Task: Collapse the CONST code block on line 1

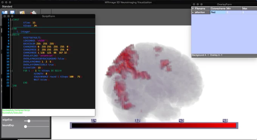Action: tap(12, 20)
